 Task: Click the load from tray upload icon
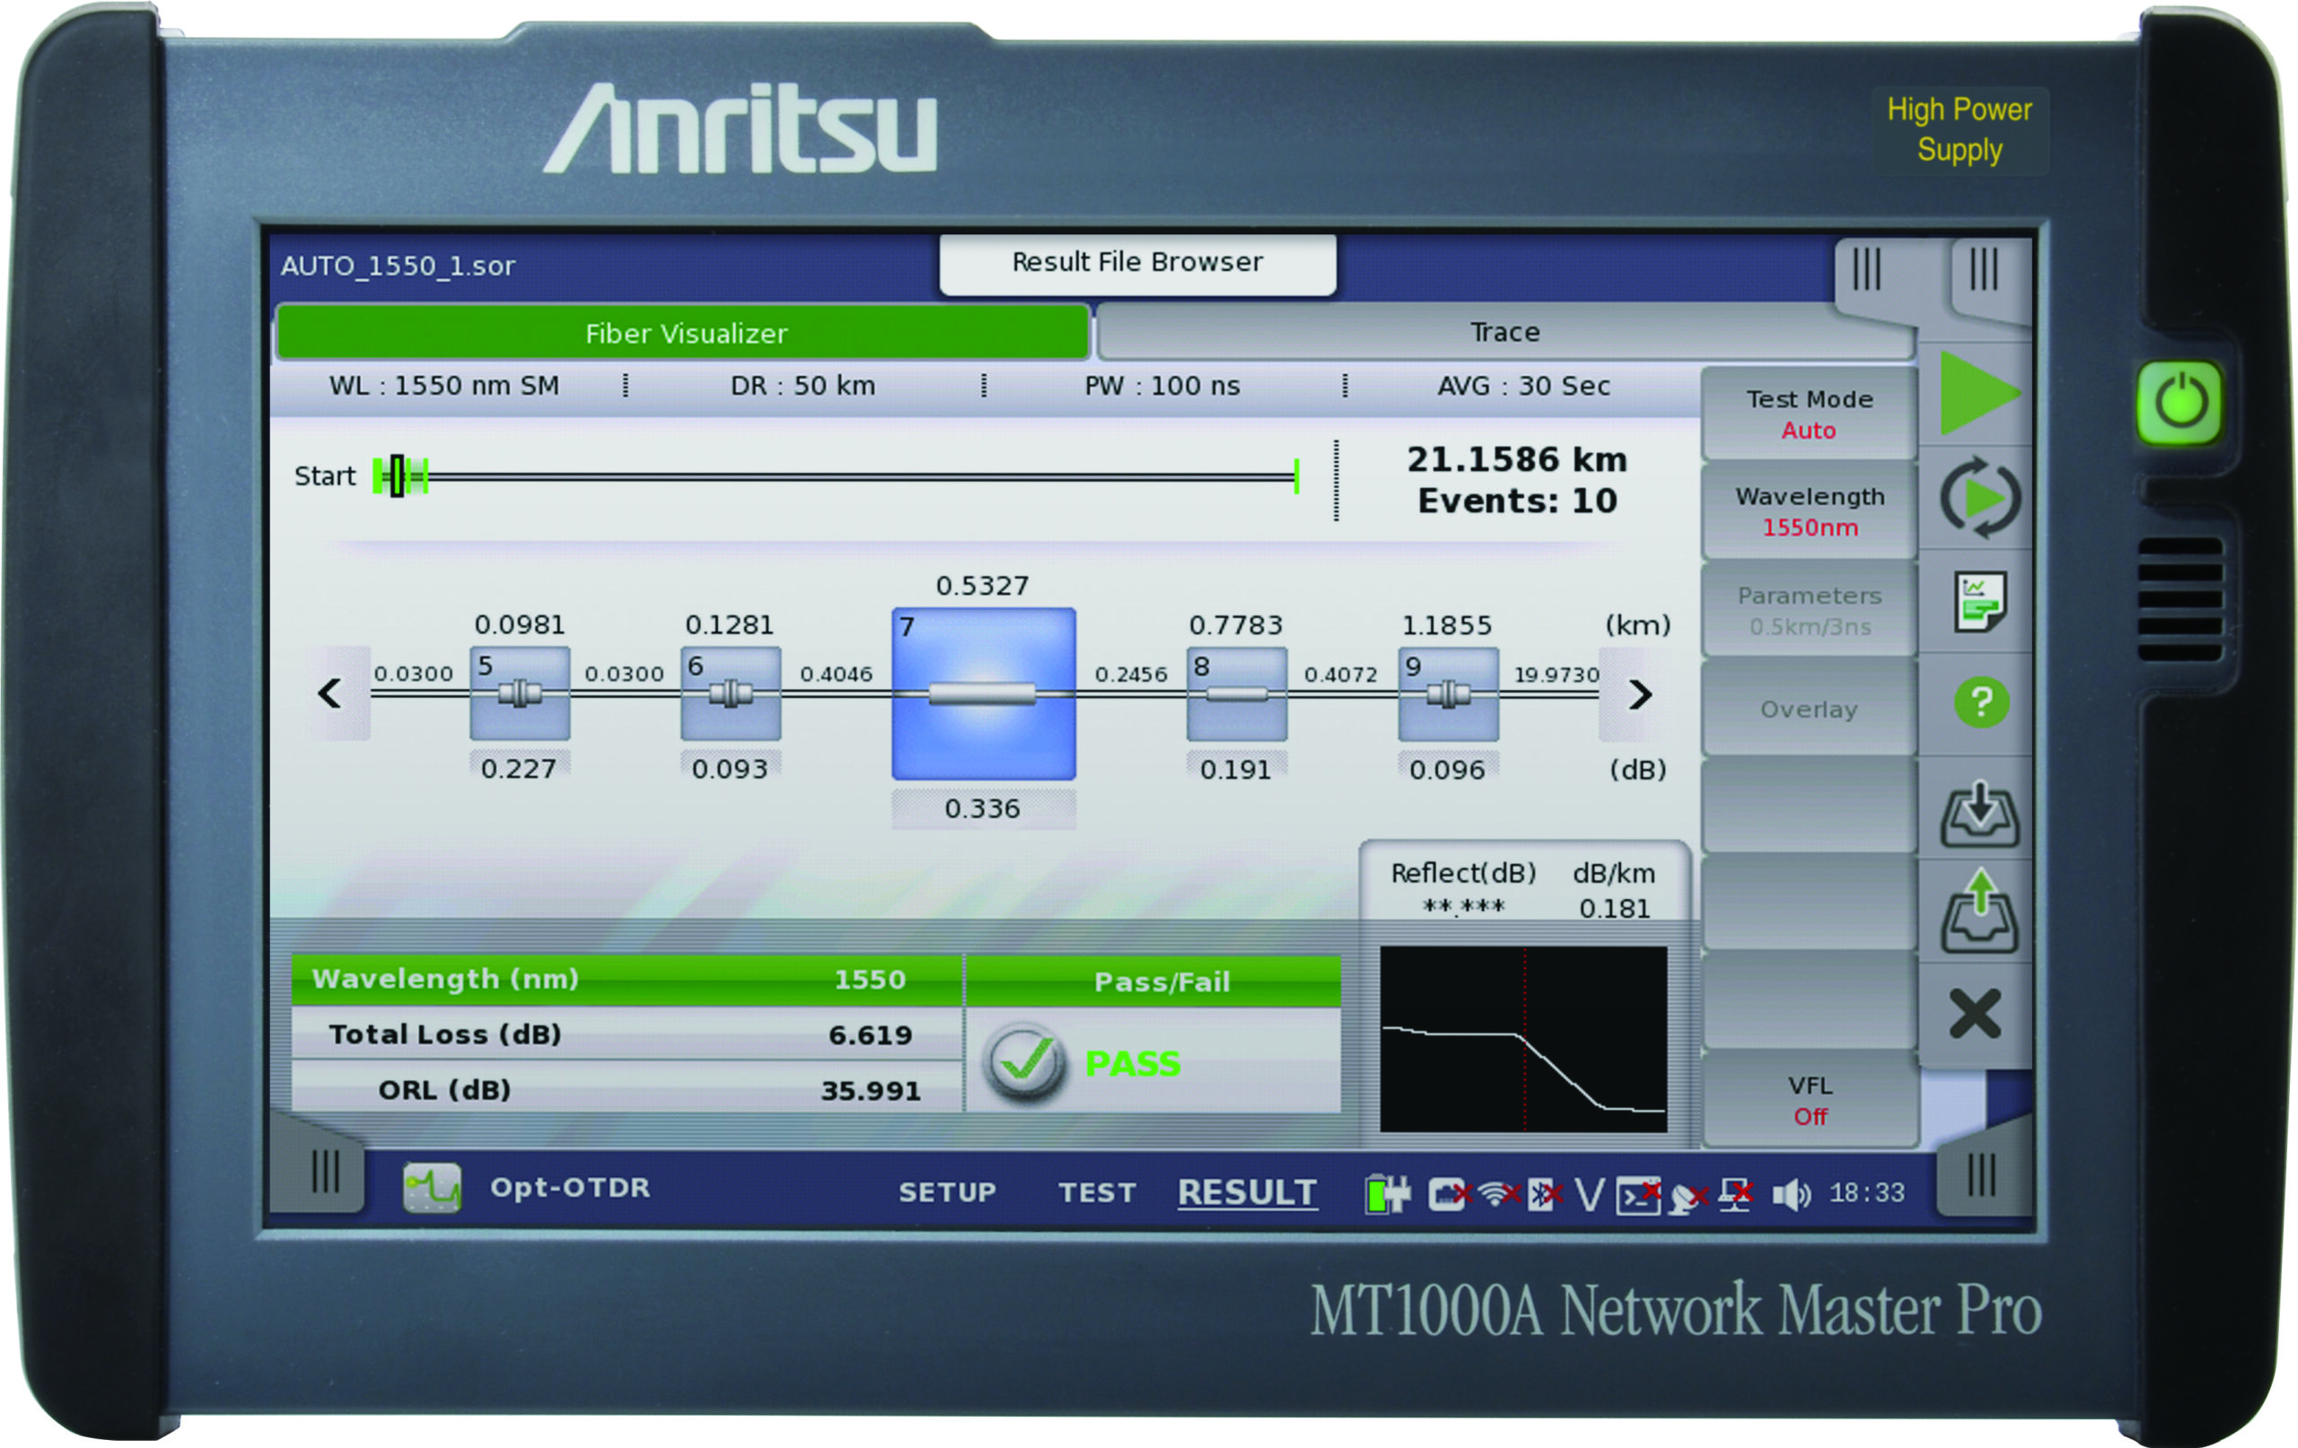[x=1979, y=914]
